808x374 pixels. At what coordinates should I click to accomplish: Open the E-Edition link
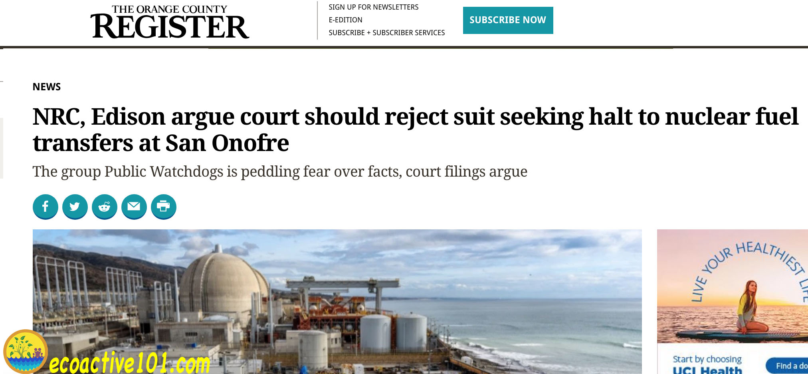[345, 20]
